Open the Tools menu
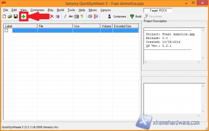Viewport: 209px width, 131px height. [x=71, y=10]
